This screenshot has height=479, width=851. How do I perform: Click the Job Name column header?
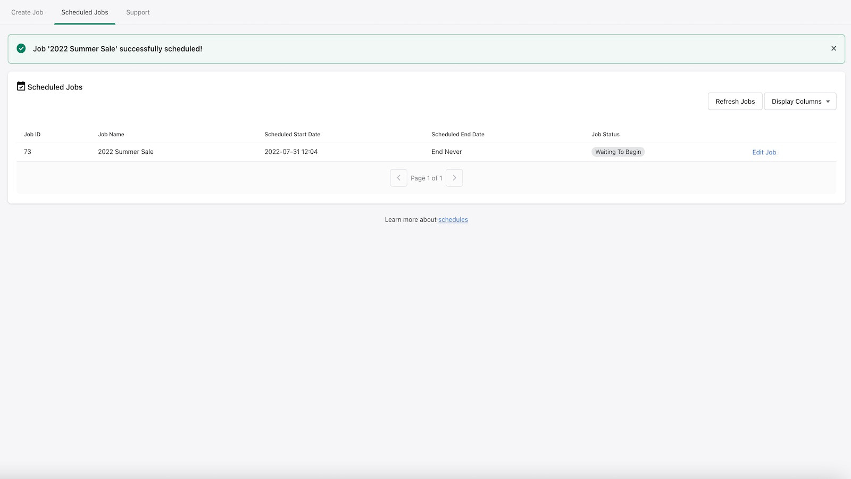[x=111, y=134]
